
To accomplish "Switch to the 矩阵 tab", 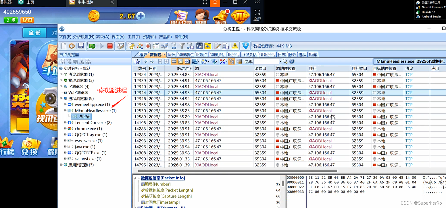I will point(313,55).
